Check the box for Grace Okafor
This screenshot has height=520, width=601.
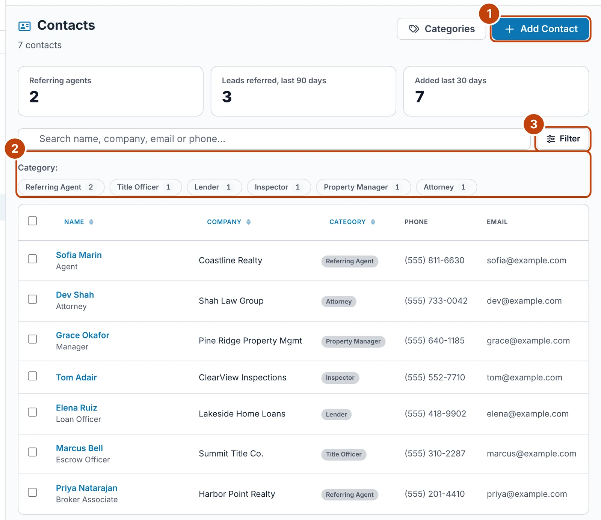[x=33, y=339]
